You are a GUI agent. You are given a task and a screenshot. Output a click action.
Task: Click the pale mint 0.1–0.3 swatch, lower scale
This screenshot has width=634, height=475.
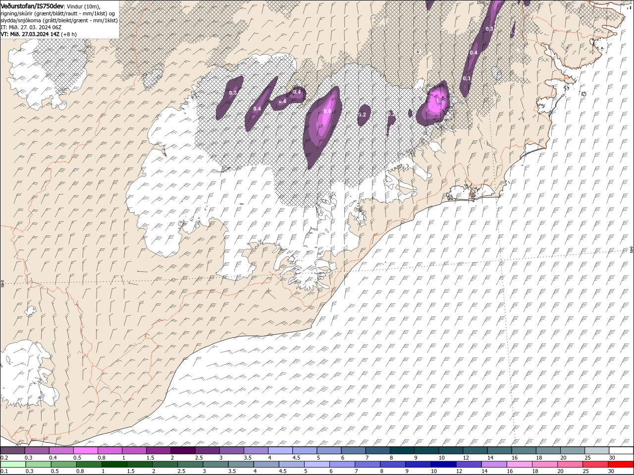coord(13,465)
